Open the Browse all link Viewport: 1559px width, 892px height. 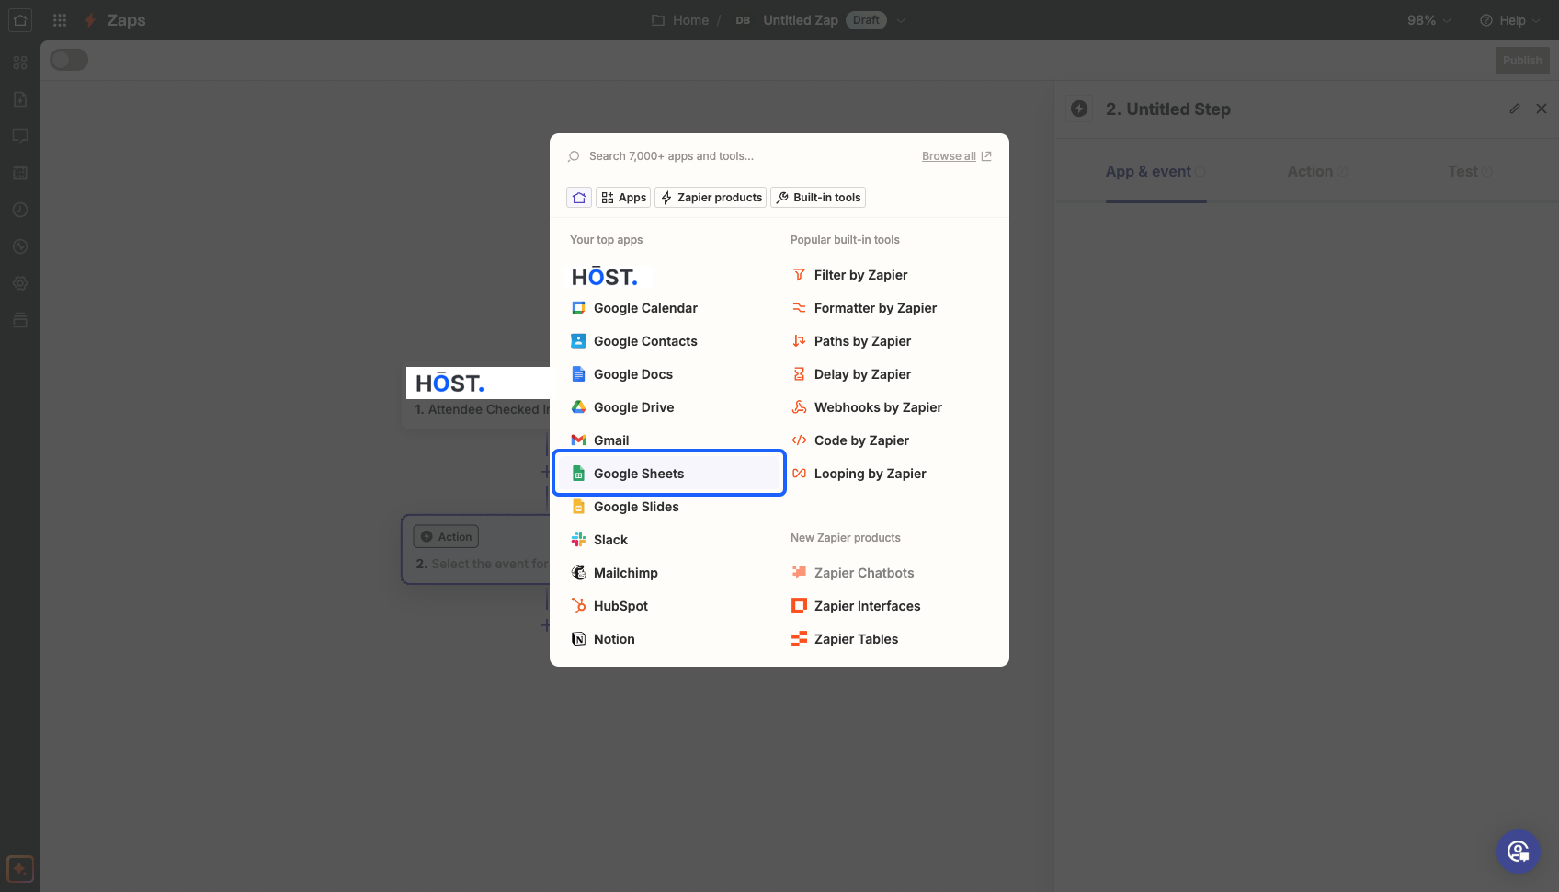tap(956, 156)
